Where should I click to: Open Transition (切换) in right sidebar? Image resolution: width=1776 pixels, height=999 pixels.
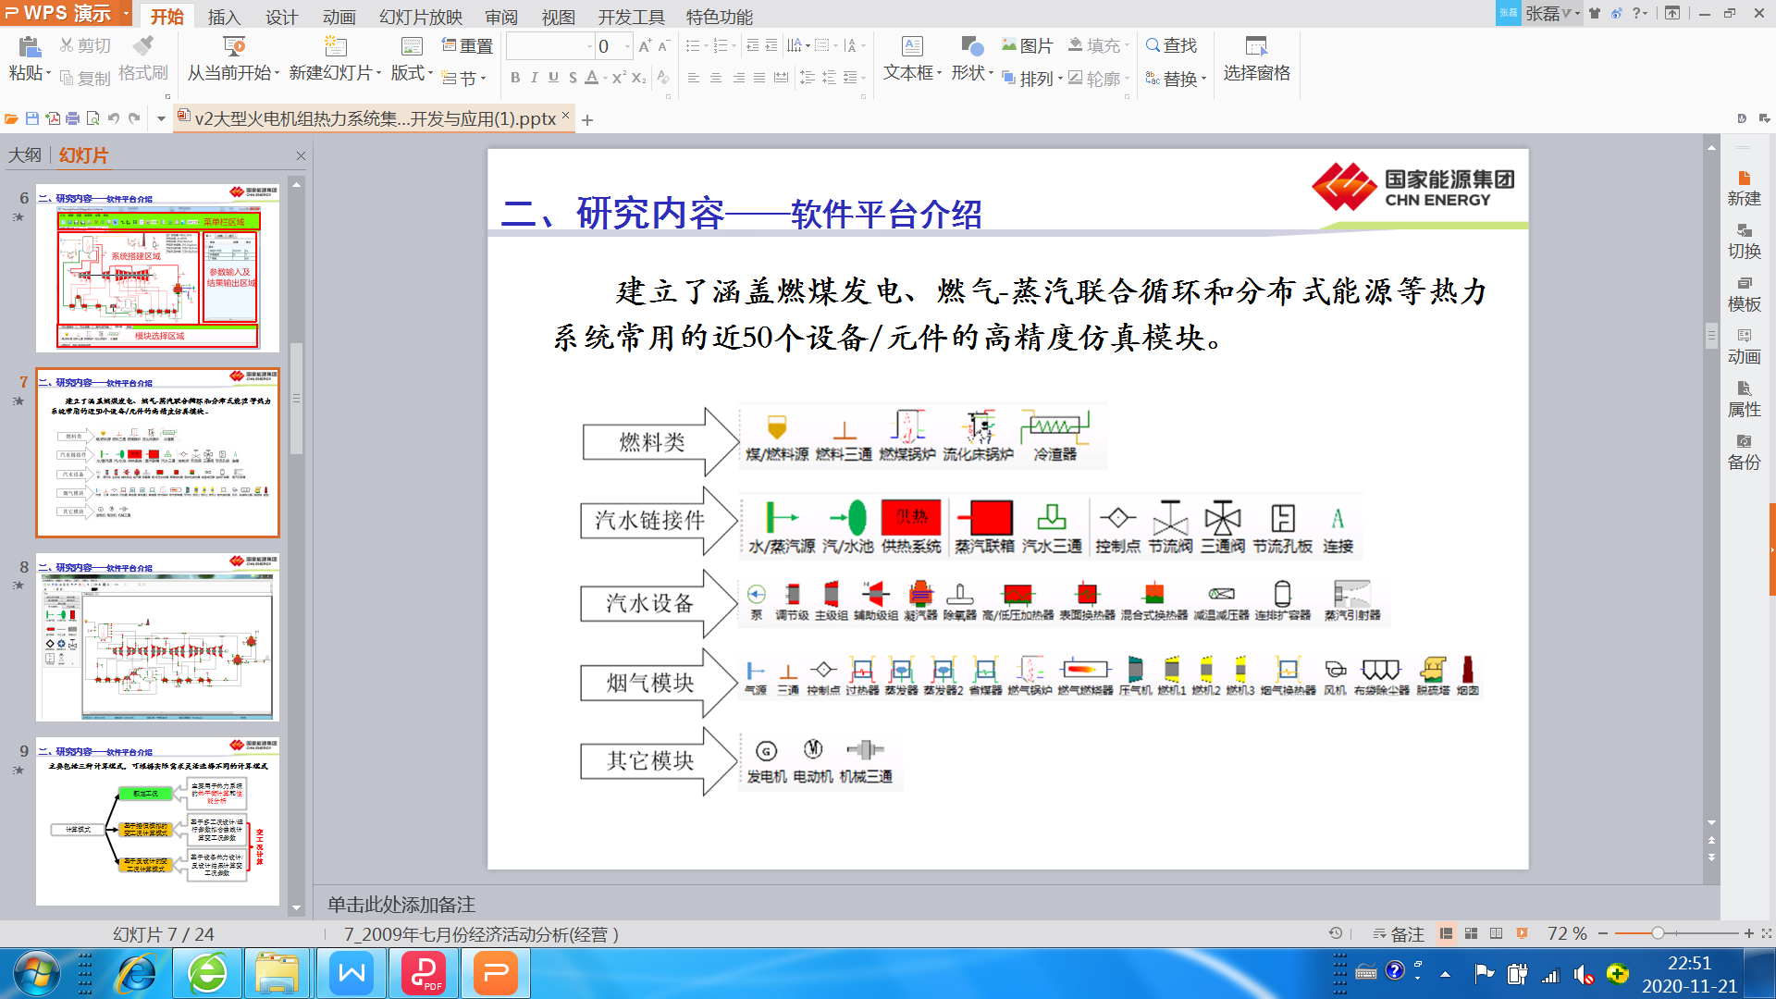point(1744,240)
